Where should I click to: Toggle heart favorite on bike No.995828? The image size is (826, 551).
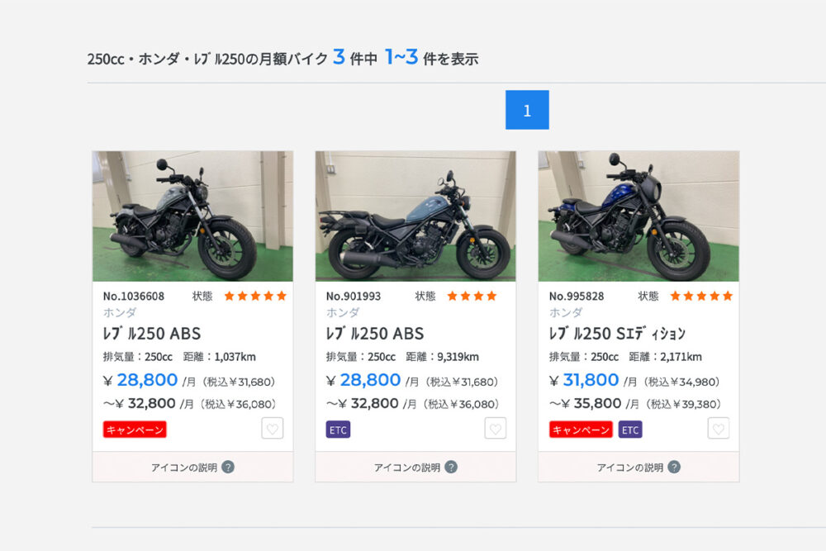[718, 428]
